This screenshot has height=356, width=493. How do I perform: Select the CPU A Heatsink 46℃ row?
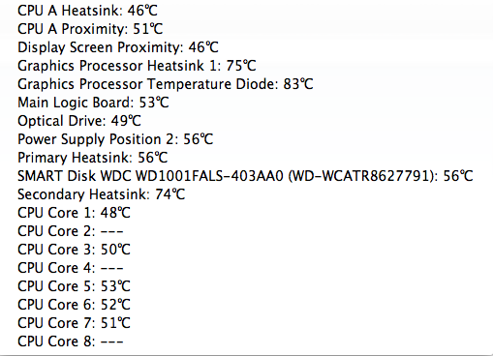coord(87,11)
